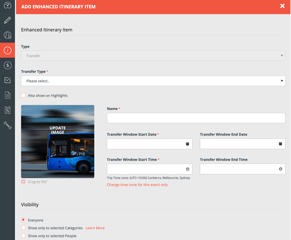Screen dimensions: 291x240
Task: Select the Everyone visibility radio button
Action: 23,220
